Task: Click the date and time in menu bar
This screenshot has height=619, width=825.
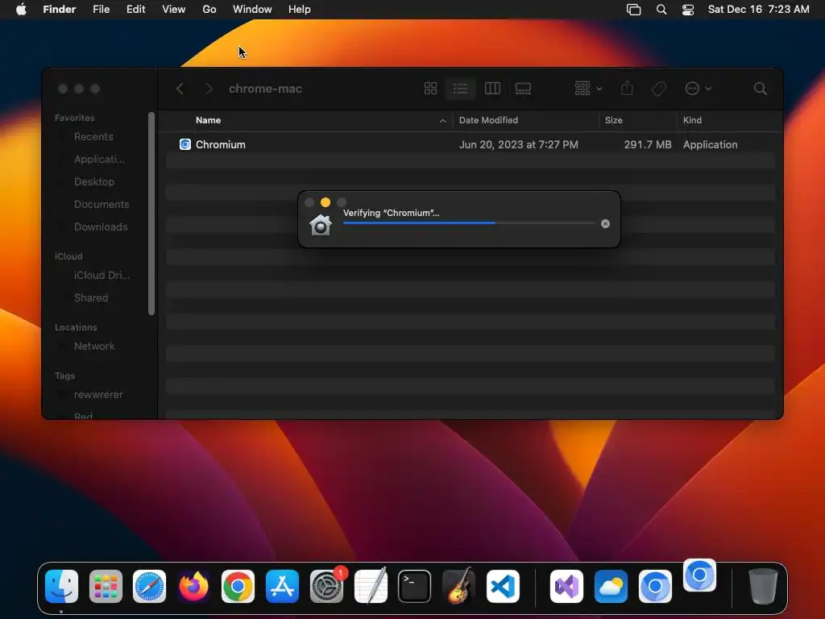Action: tap(758, 10)
